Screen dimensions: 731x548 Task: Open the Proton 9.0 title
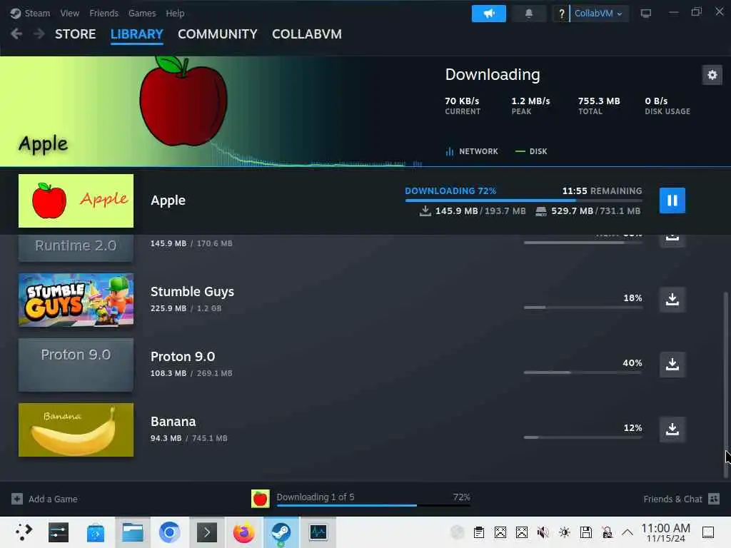[x=183, y=357]
